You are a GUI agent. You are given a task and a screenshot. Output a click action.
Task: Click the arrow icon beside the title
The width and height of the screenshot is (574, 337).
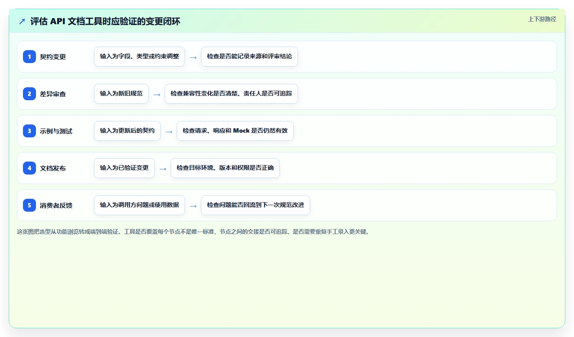click(22, 22)
